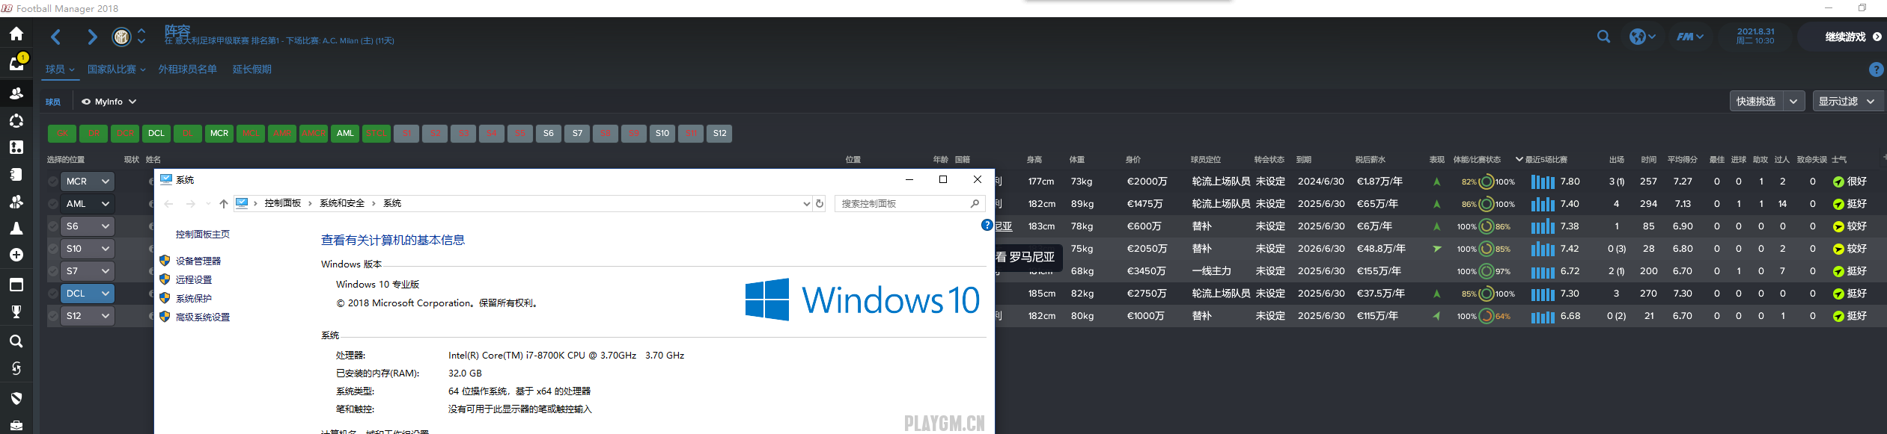This screenshot has width=1887, height=434.
Task: Toggle the S6 substitute filter button
Action: coord(549,133)
